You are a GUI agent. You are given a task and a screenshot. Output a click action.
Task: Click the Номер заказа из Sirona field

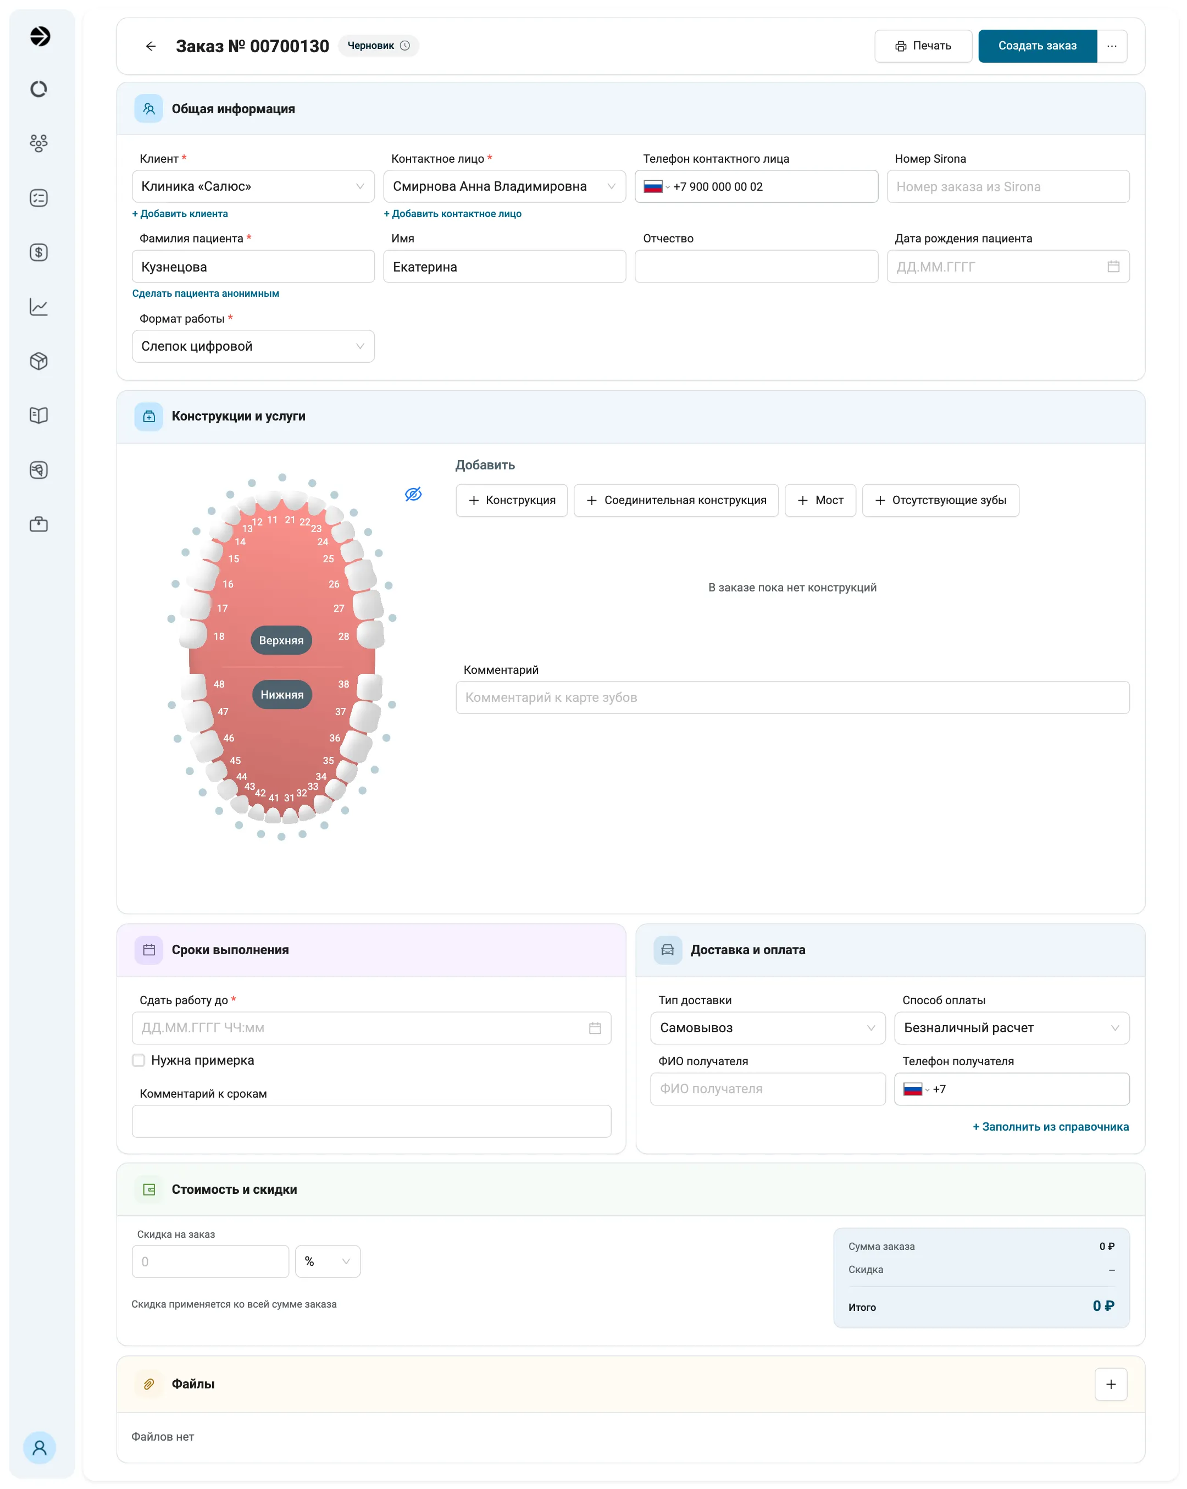coord(1007,186)
